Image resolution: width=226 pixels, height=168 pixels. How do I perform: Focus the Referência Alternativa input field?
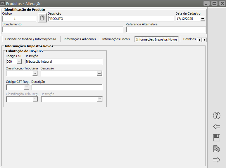(166, 29)
